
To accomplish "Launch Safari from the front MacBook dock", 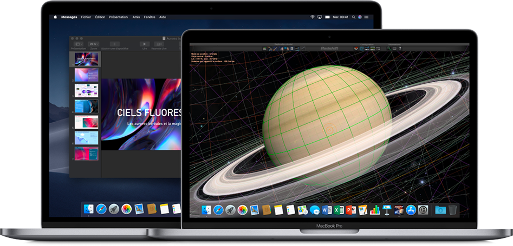I will click(x=218, y=210).
